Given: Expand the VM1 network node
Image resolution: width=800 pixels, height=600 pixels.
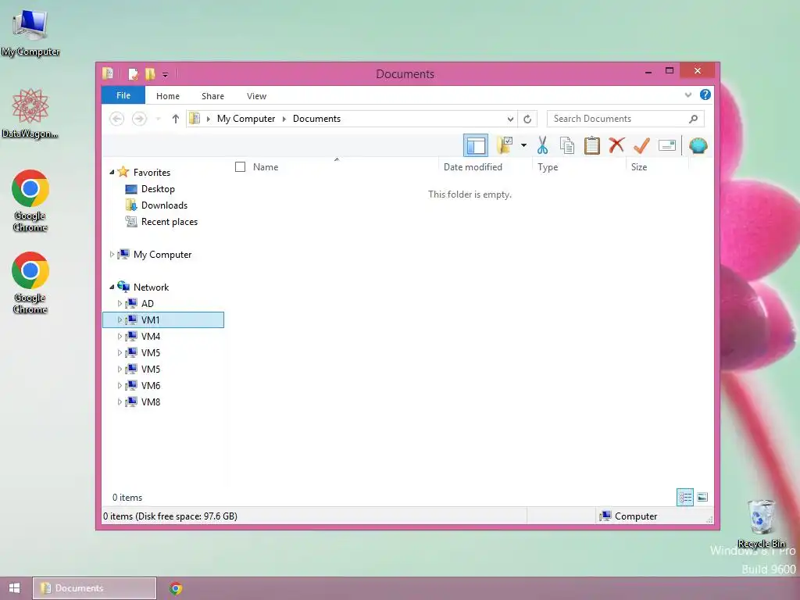Looking at the screenshot, I should (x=120, y=320).
